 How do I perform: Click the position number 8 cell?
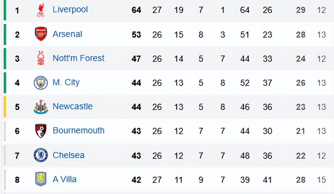point(17,180)
